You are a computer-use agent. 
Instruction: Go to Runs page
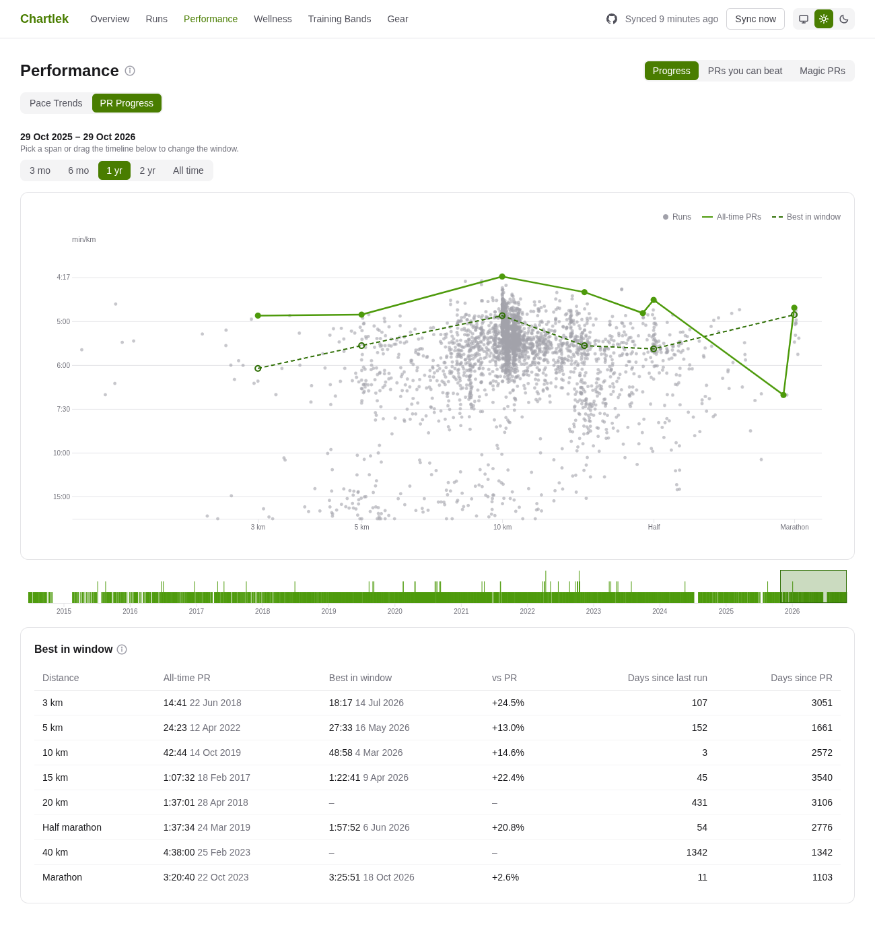[x=157, y=19]
